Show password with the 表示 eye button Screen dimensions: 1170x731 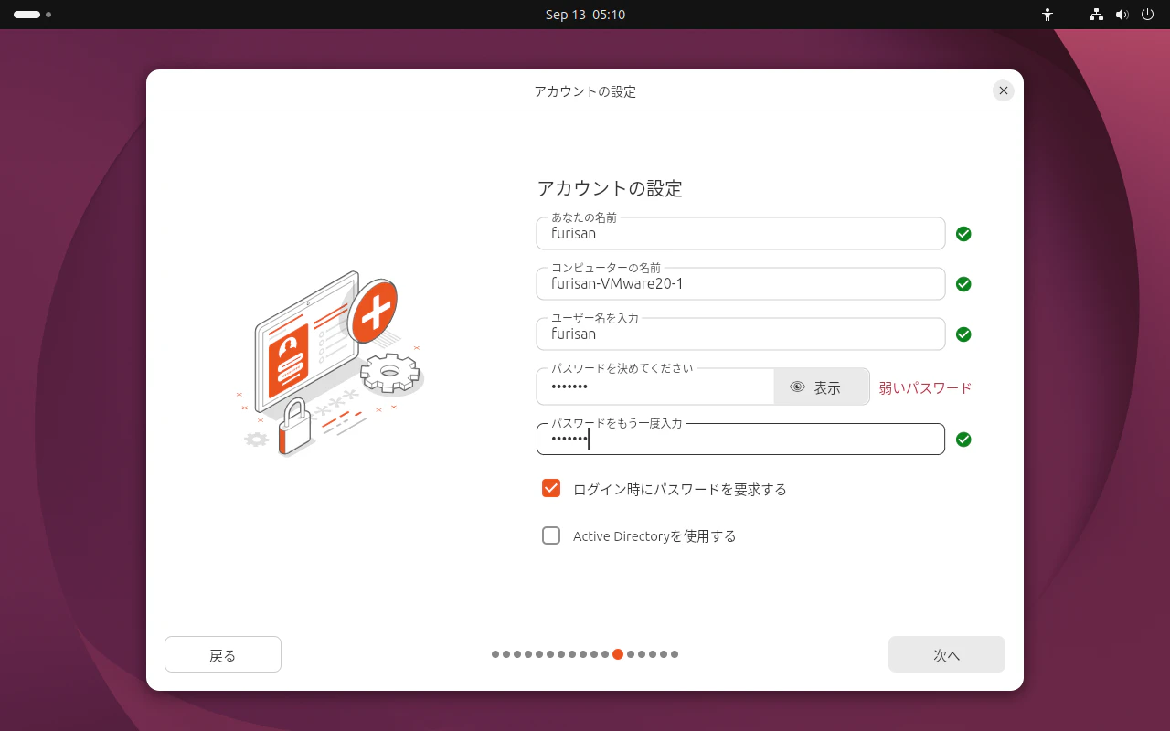tap(821, 387)
